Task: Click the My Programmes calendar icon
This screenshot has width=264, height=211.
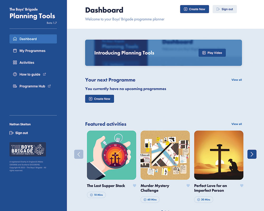Action: (x=15, y=51)
